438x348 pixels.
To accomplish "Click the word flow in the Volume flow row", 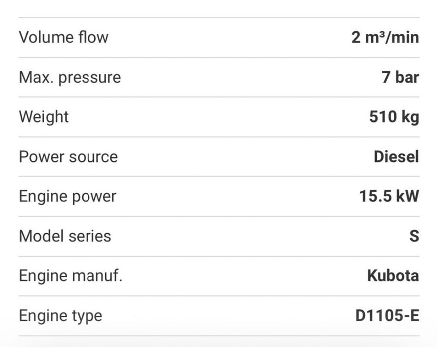I will [x=93, y=37].
